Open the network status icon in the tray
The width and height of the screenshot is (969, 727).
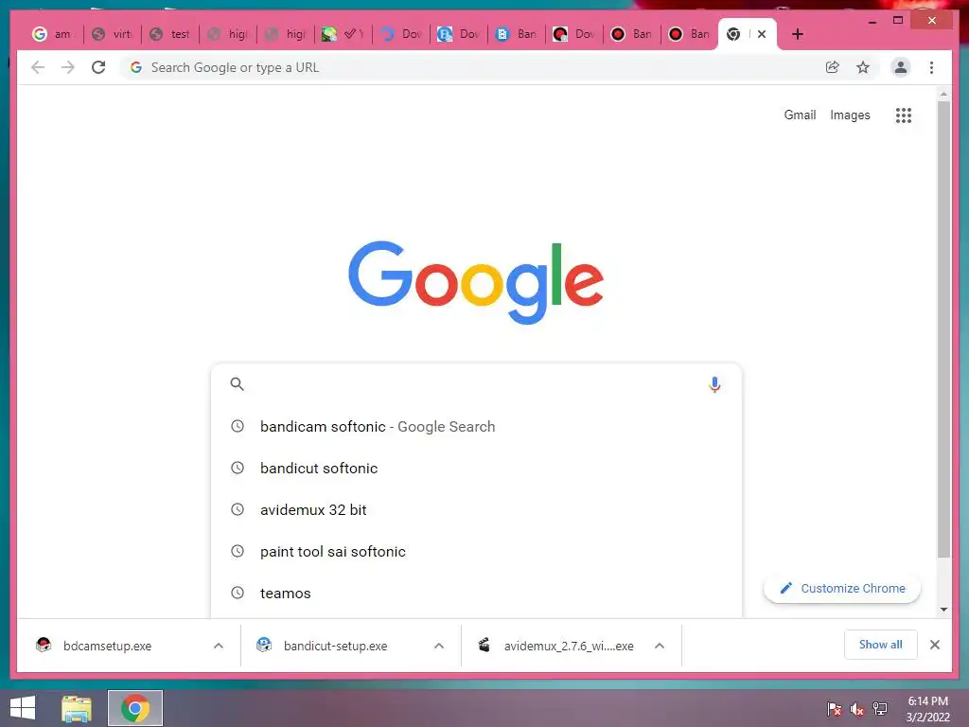pos(880,708)
